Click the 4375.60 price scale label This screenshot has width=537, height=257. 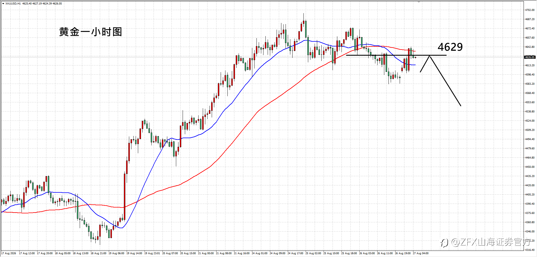click(x=530, y=213)
